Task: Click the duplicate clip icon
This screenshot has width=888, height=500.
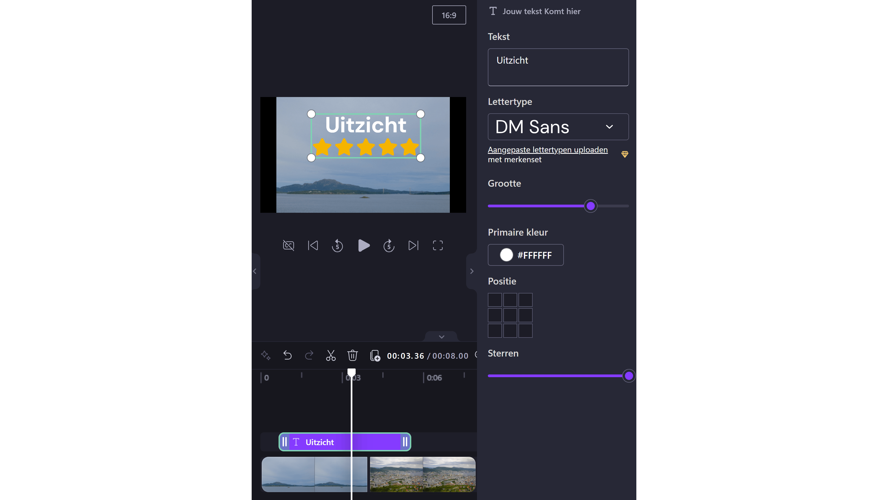Action: [375, 355]
